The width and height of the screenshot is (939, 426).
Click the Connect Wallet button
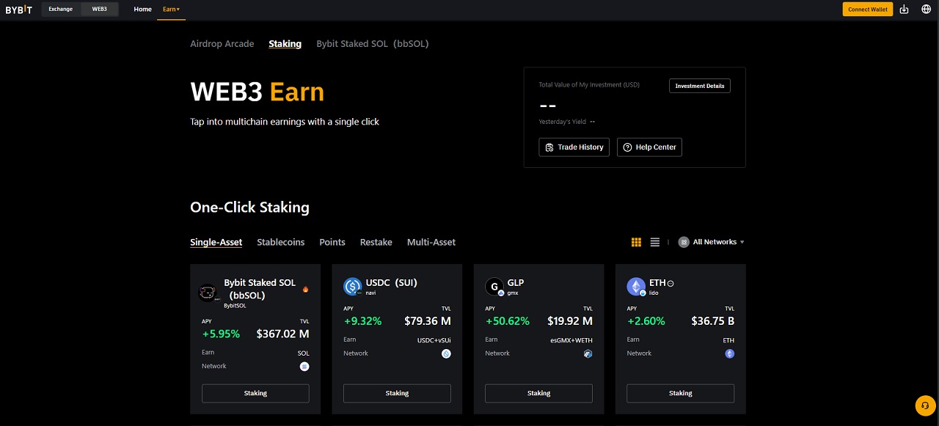(868, 9)
